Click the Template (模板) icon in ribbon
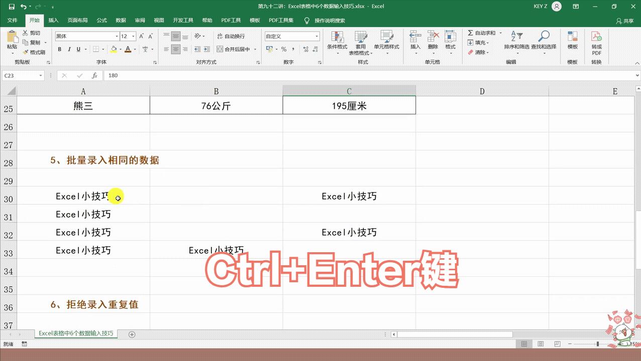 tap(572, 37)
